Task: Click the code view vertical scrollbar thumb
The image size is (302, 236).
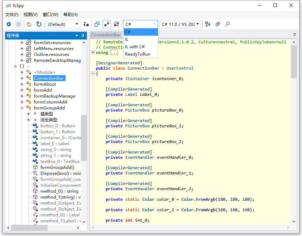Action: (294, 62)
